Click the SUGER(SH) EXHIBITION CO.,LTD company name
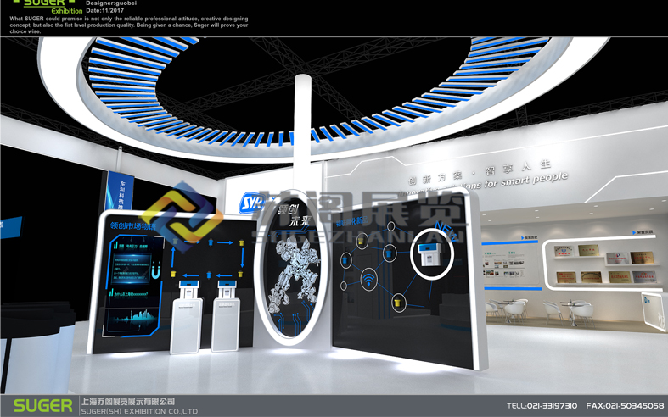This screenshot has width=668, height=417. (x=138, y=411)
